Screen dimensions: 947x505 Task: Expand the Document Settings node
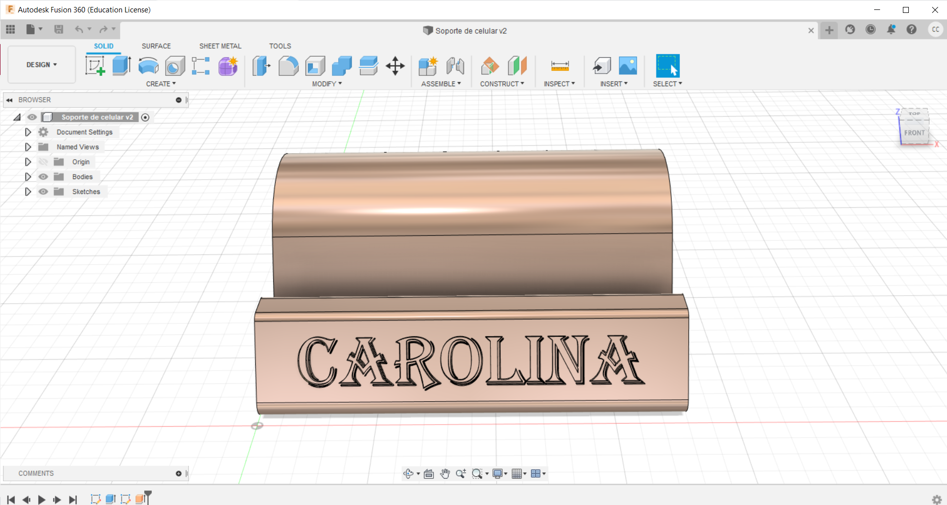28,132
